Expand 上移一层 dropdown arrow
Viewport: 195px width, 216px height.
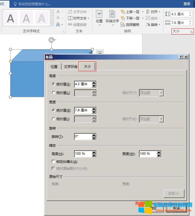(143, 12)
